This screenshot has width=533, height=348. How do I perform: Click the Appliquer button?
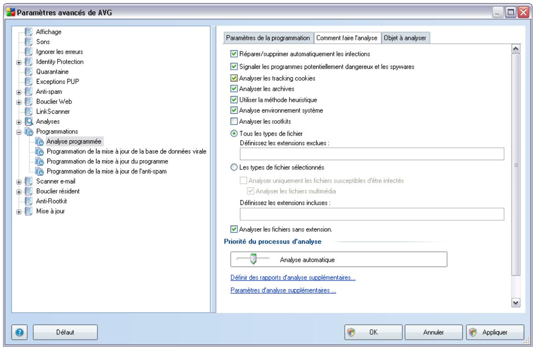pos(494,332)
